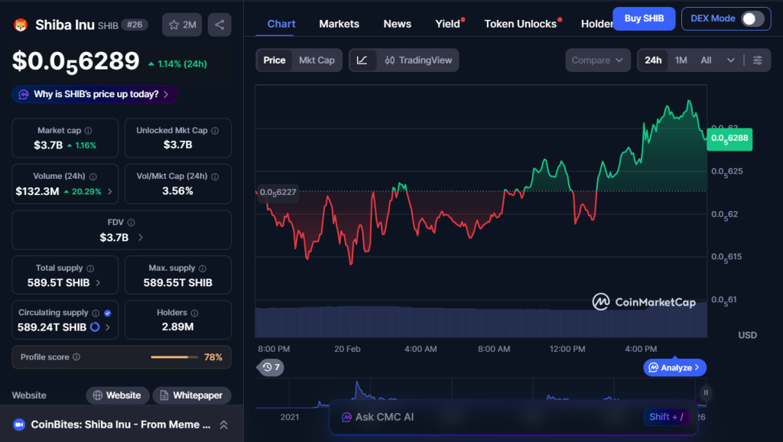Expand the time range options chevron
The height and width of the screenshot is (442, 783).
click(731, 60)
